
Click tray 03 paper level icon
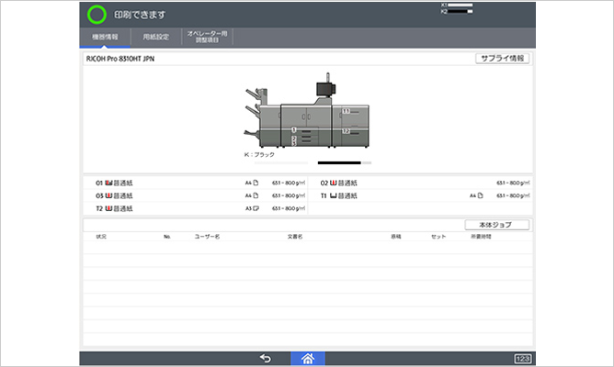109,195
